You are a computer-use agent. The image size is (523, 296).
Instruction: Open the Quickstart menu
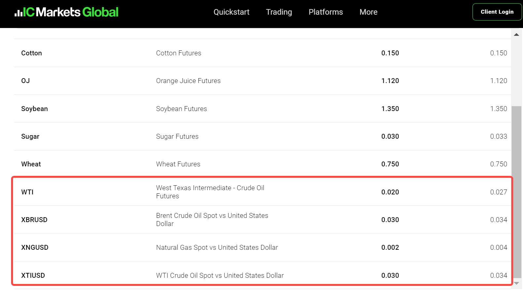[231, 12]
